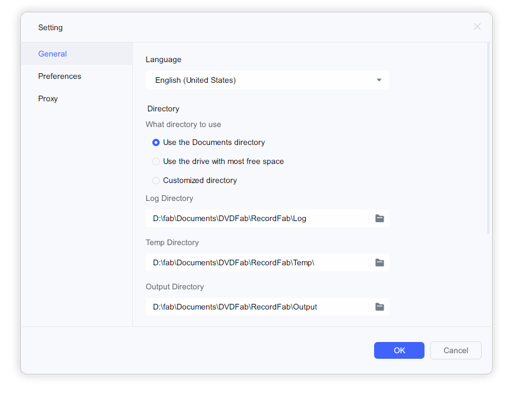Viewport: 513px width, 403px height.
Task: Select Use the Documents directory option
Action: (156, 143)
